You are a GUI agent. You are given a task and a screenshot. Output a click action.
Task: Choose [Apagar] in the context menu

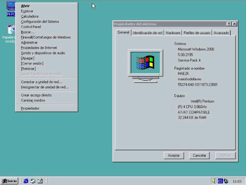pyautogui.click(x=47, y=58)
